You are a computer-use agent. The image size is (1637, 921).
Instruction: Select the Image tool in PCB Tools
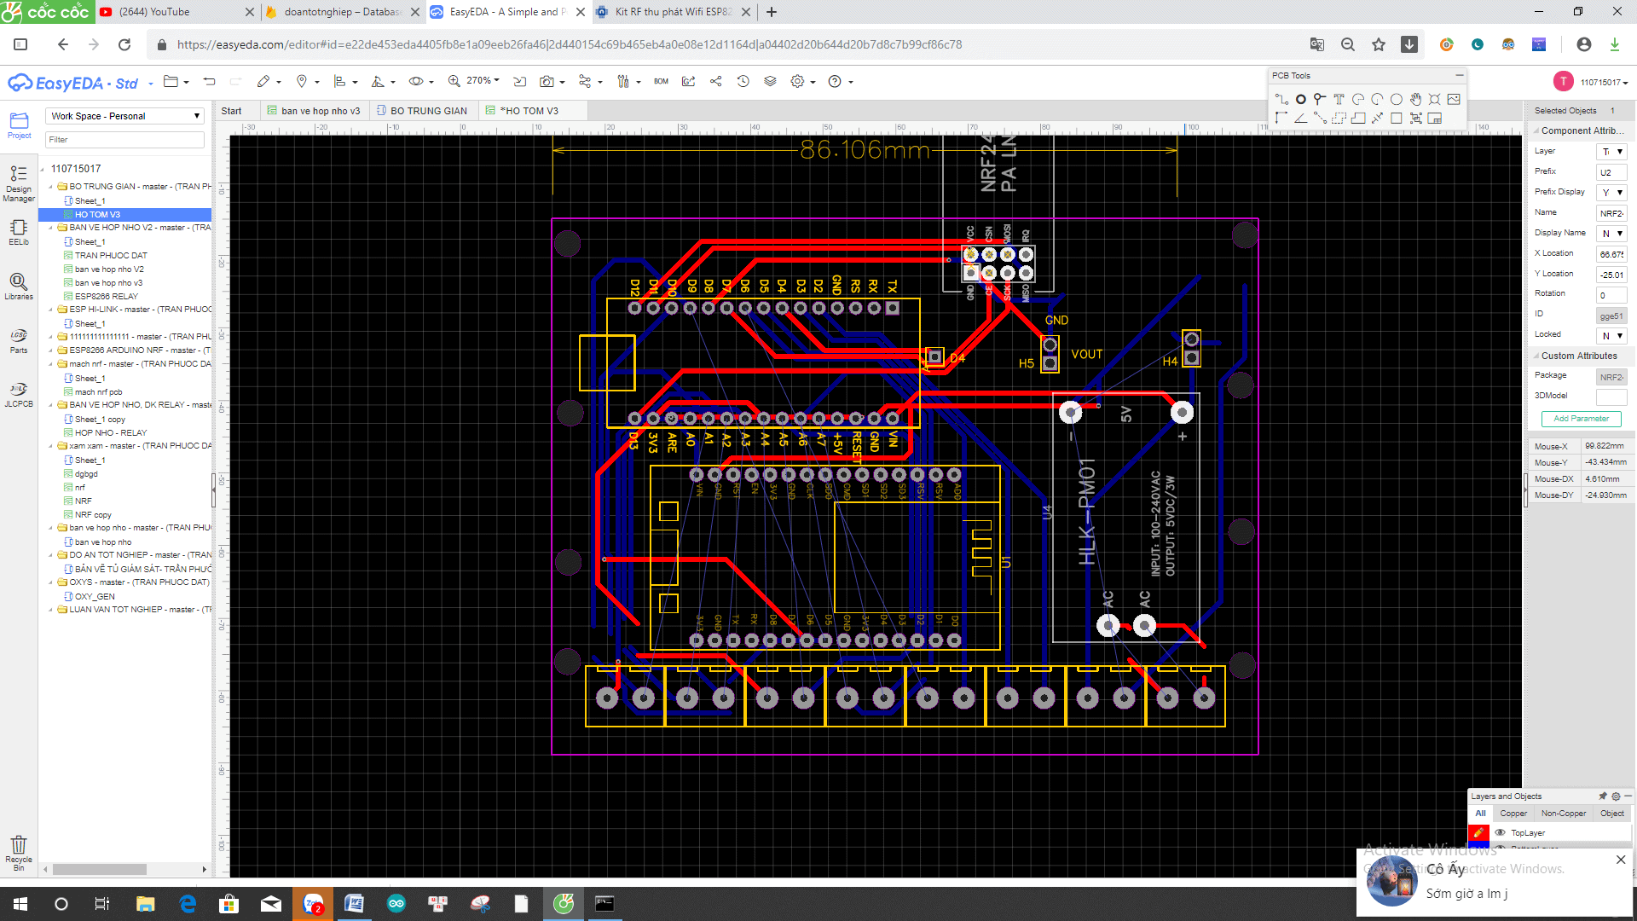click(x=1454, y=100)
